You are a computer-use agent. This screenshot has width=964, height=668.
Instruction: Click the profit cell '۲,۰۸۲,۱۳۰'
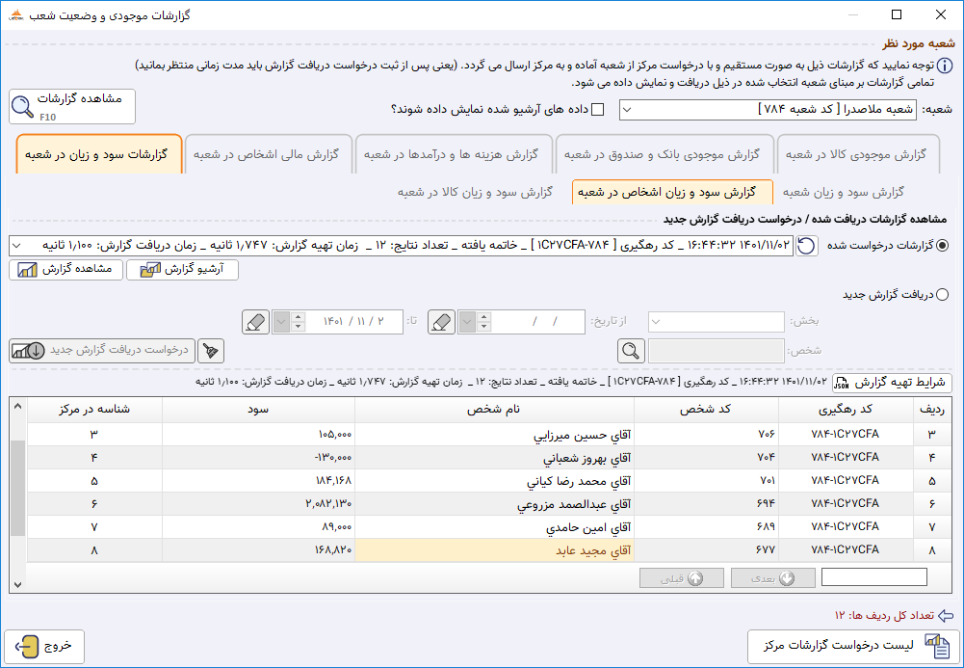[x=258, y=504]
